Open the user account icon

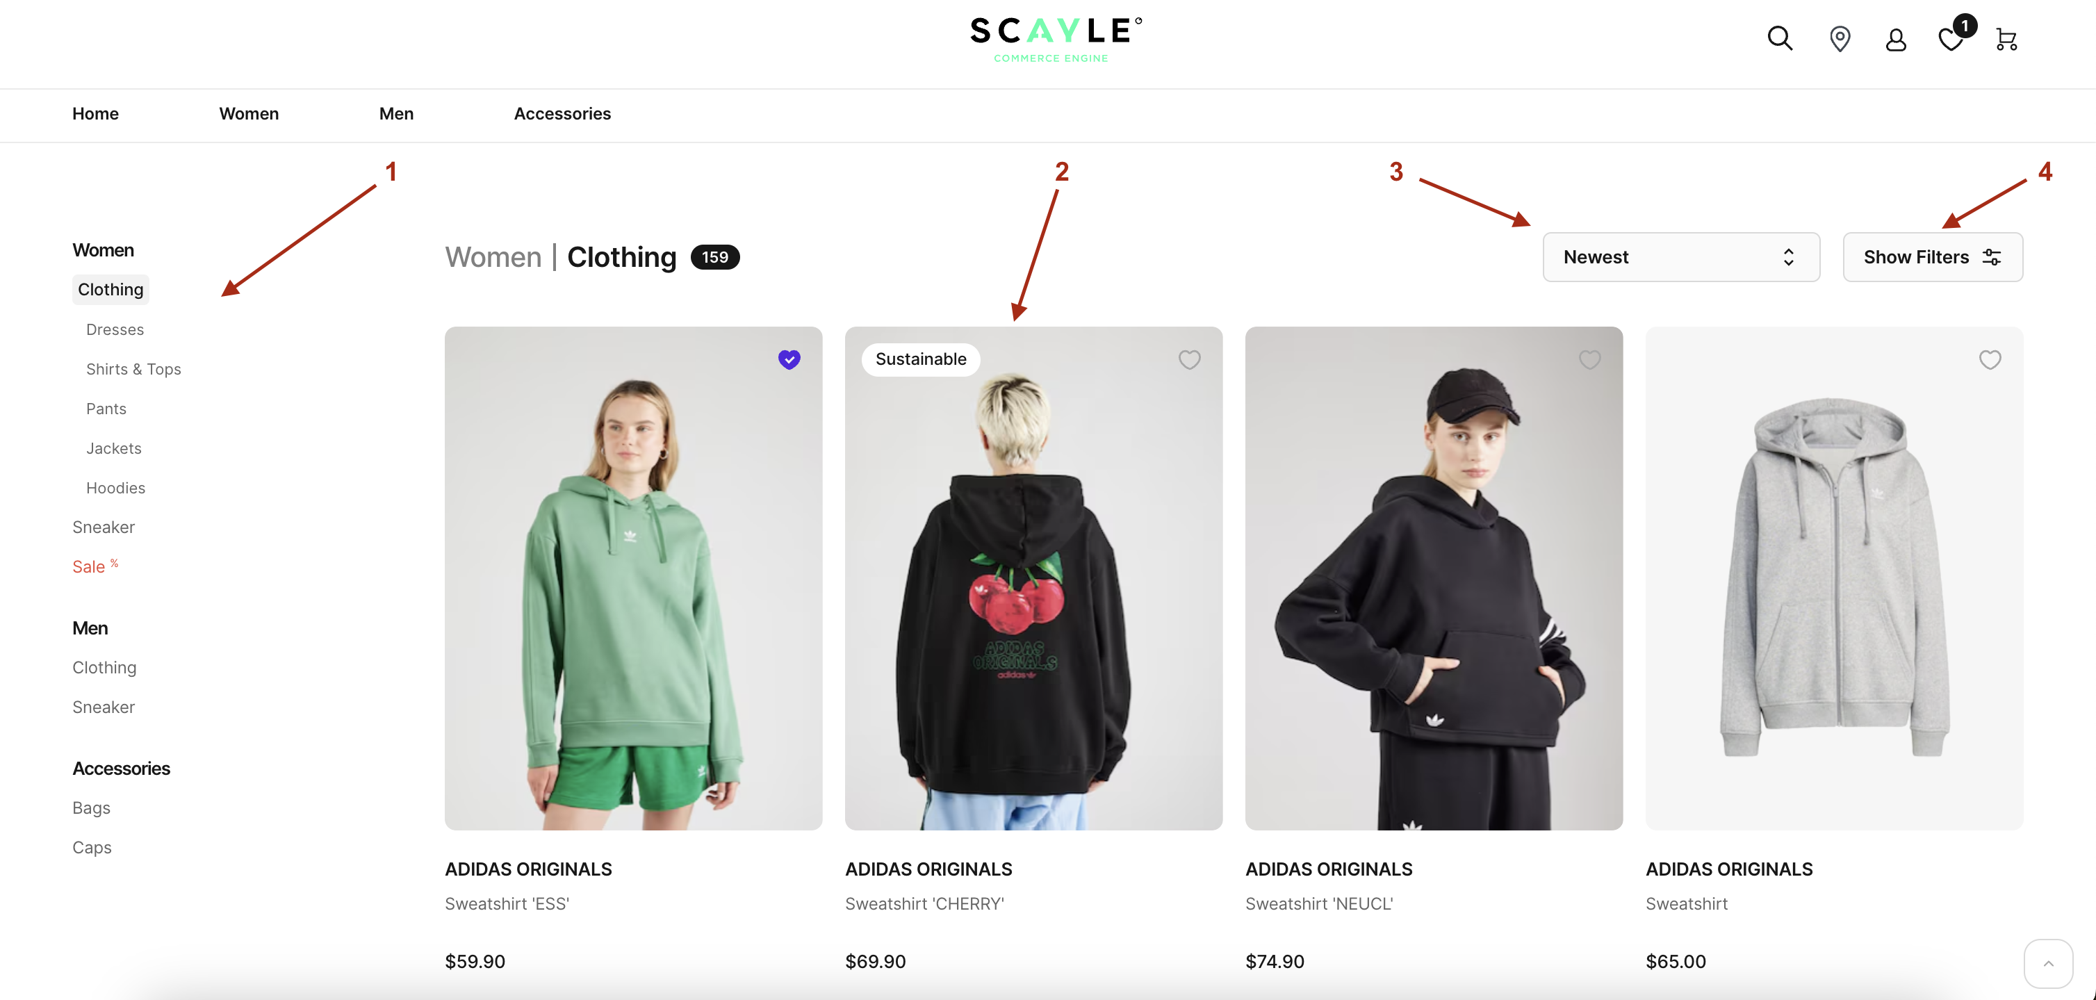(1896, 39)
